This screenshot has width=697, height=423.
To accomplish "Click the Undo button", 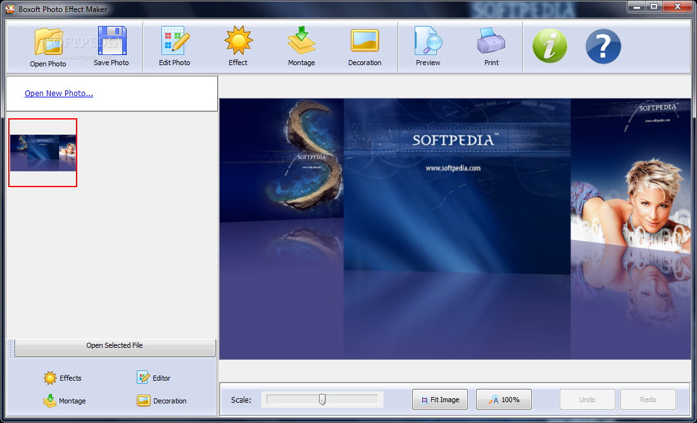I will (587, 400).
